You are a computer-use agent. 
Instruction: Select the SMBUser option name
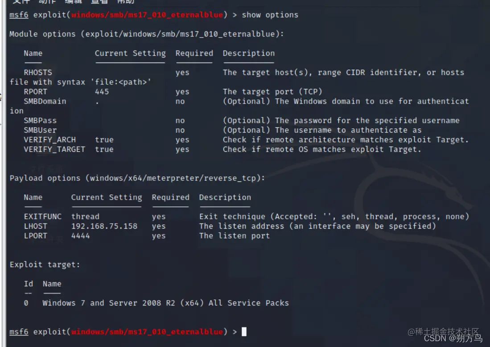coord(40,130)
